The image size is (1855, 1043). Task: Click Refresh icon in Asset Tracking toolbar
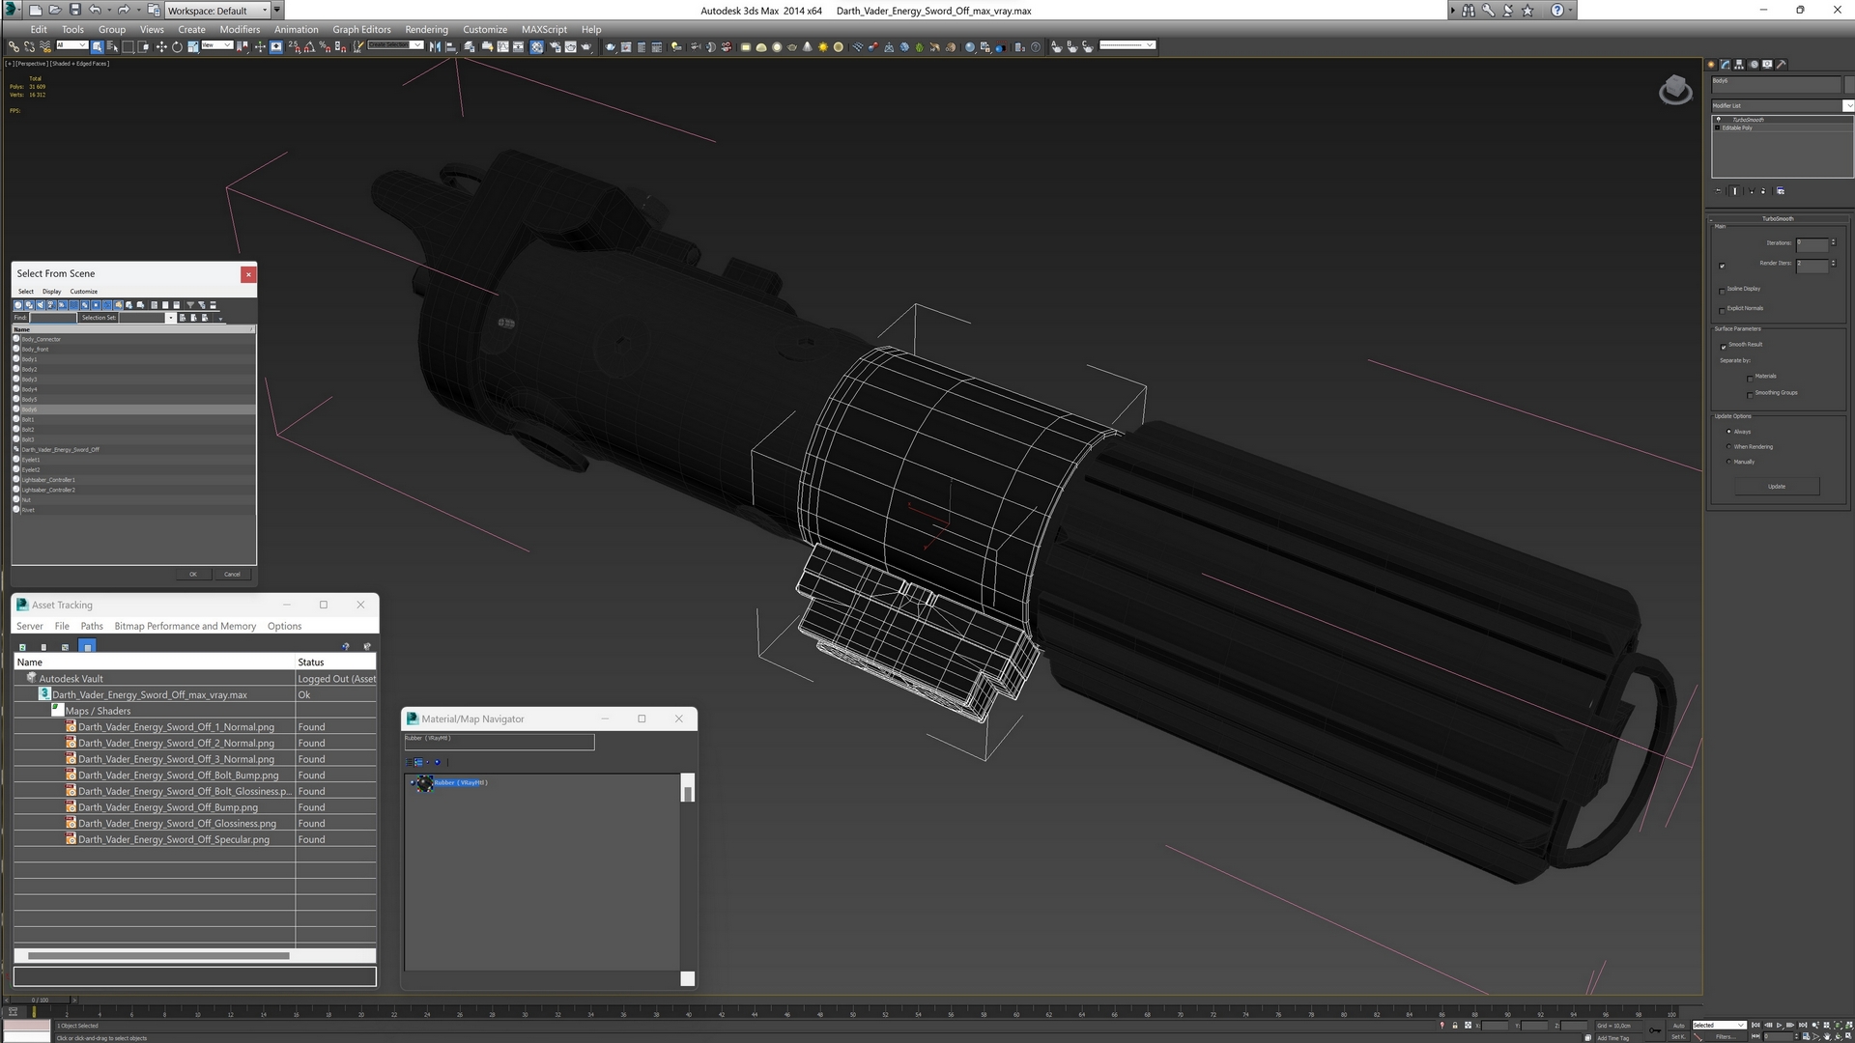point(22,647)
